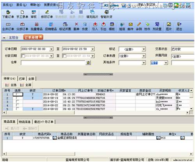Screen dimensions: 195x163
Task: Select the 手工录单 manual entry icon
Action: tap(22, 12)
